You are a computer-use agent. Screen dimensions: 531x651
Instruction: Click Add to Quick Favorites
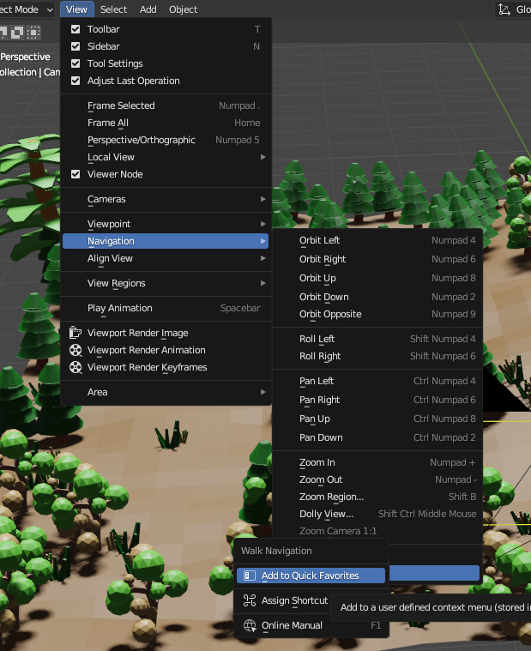[x=311, y=576]
